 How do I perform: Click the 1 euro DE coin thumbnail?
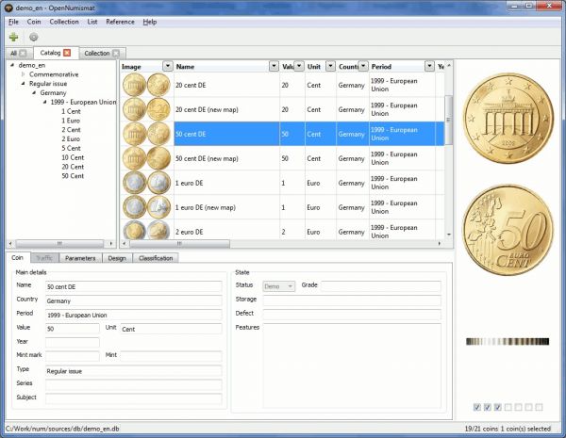click(145, 182)
